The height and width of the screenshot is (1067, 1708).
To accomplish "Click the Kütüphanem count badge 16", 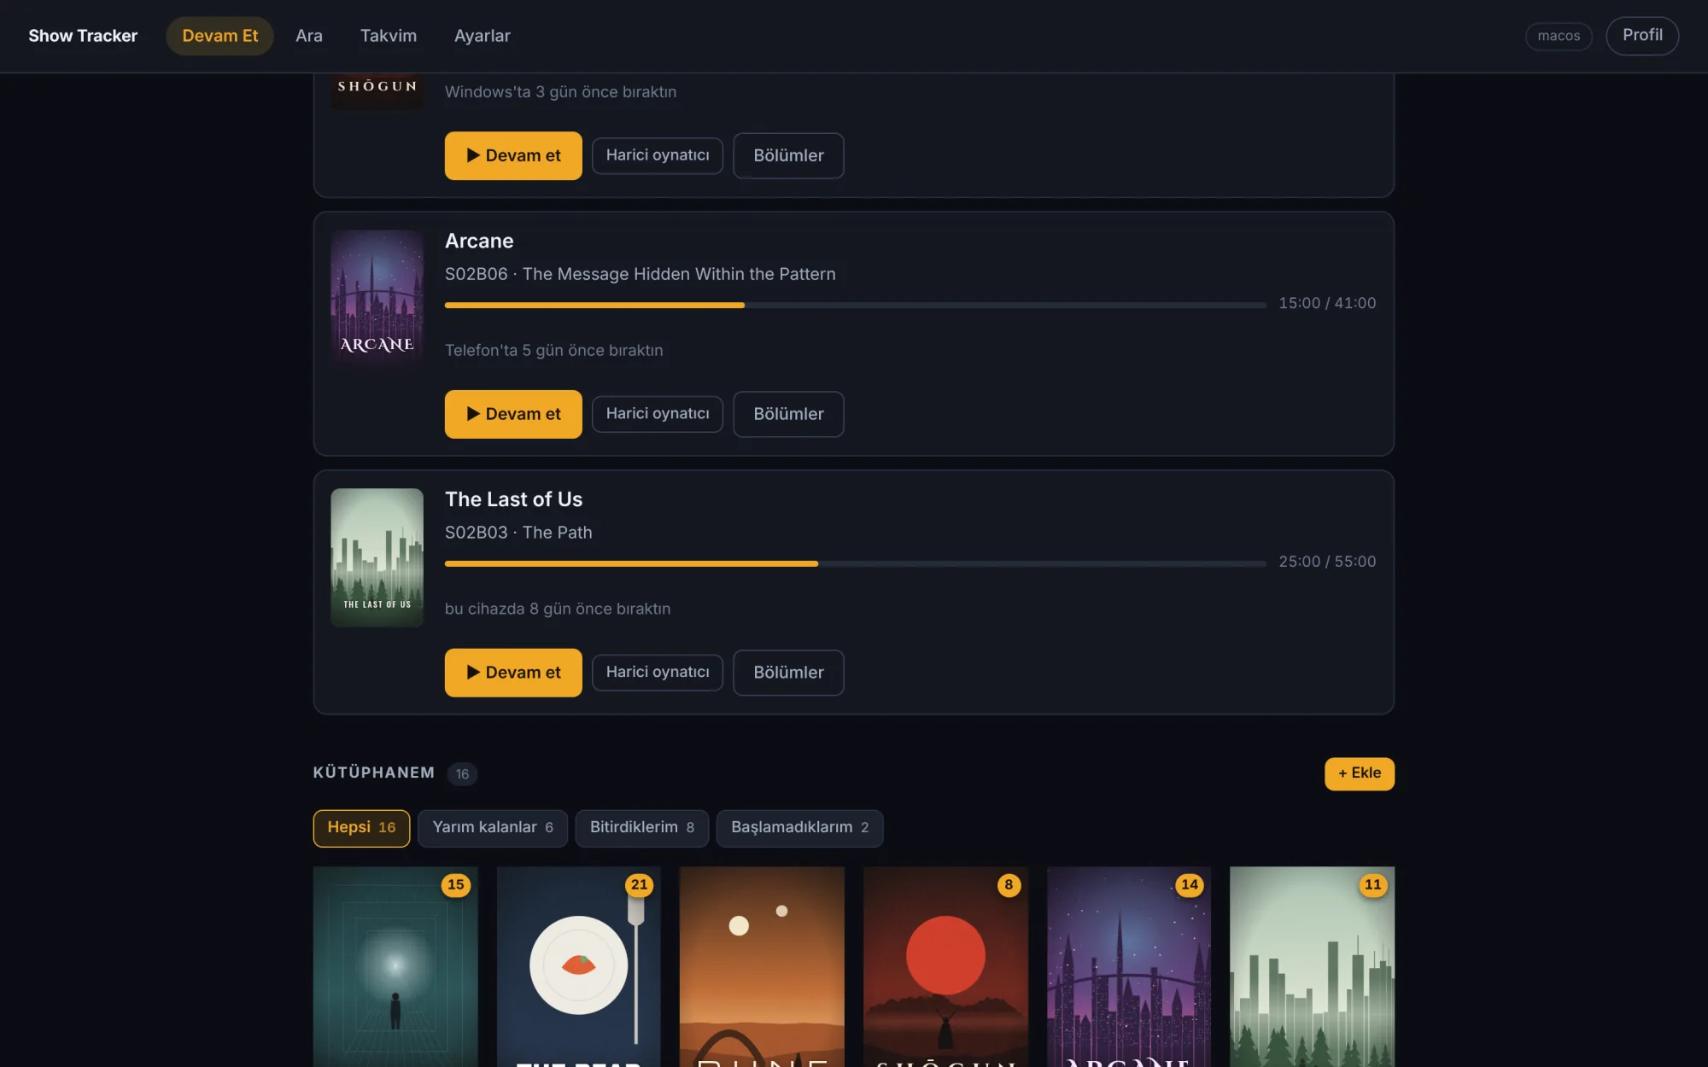I will pyautogui.click(x=462, y=774).
